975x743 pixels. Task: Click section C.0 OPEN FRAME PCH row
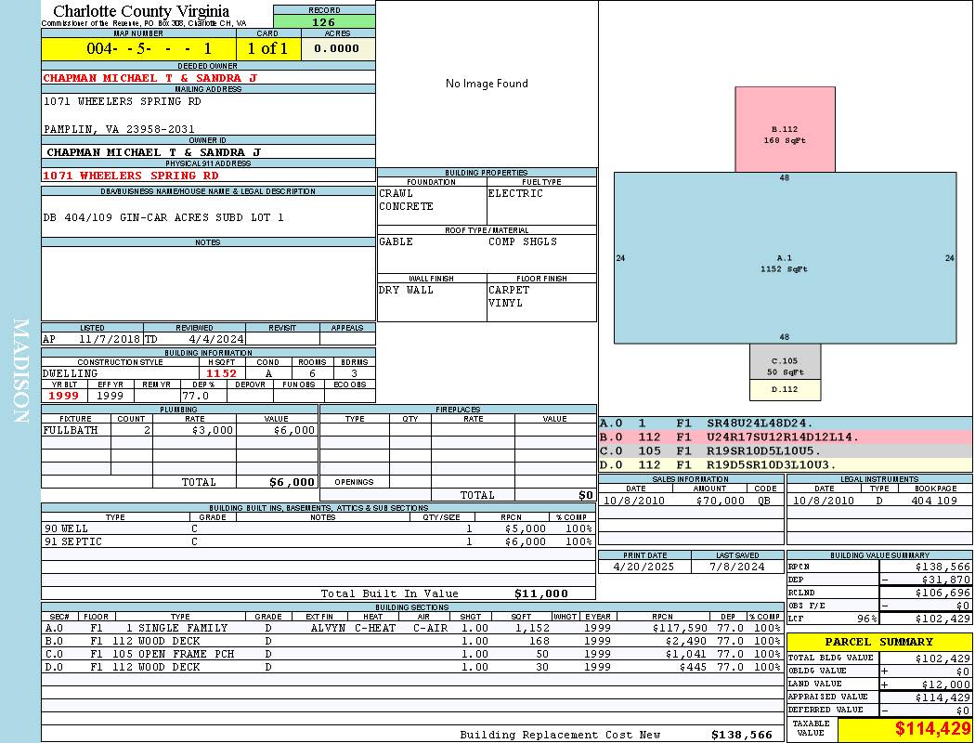pos(412,654)
